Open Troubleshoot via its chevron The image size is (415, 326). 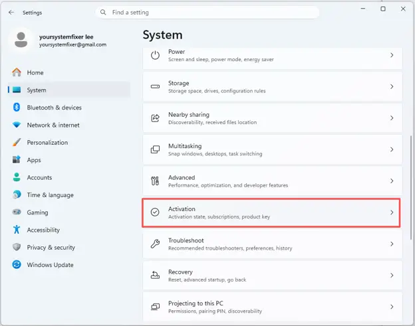(392, 244)
